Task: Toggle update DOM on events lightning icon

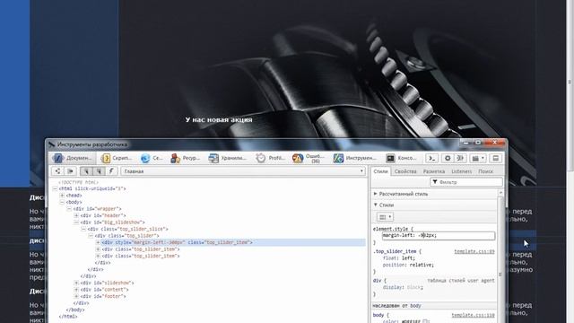Action: [111, 171]
